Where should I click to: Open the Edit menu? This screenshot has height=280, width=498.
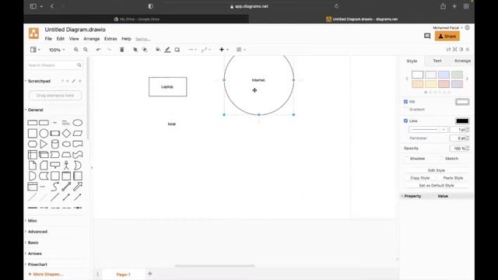pyautogui.click(x=61, y=39)
